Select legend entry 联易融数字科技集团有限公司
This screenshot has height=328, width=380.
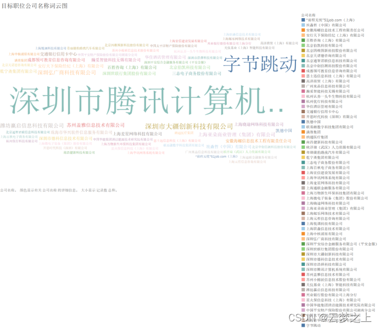(327, 127)
